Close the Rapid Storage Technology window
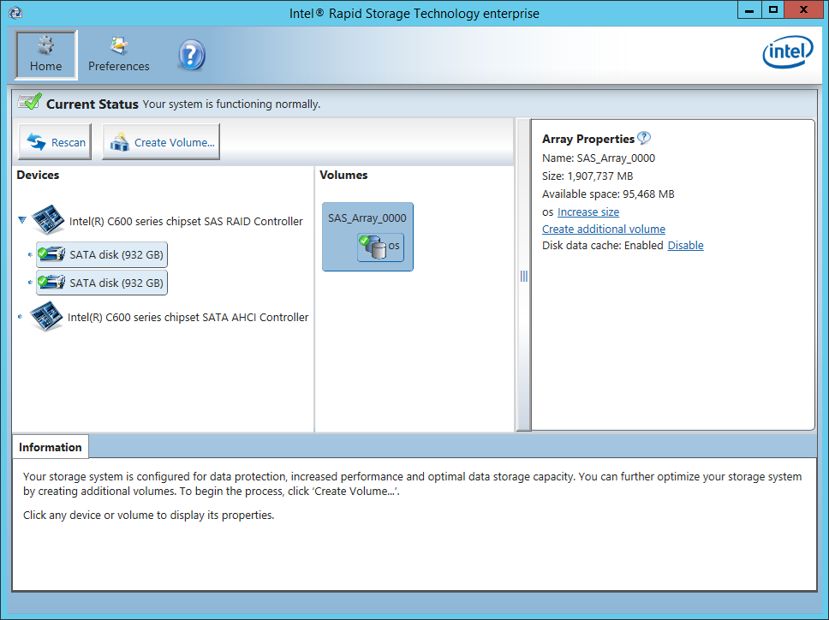 803,9
